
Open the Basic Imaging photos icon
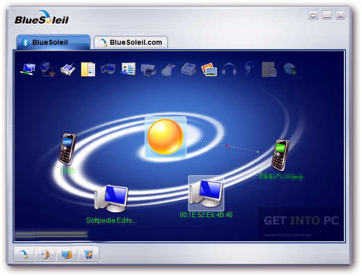pyautogui.click(x=209, y=69)
